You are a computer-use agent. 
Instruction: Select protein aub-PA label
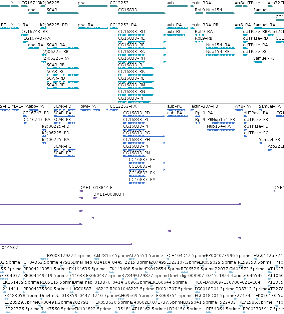[x=175, y=113]
